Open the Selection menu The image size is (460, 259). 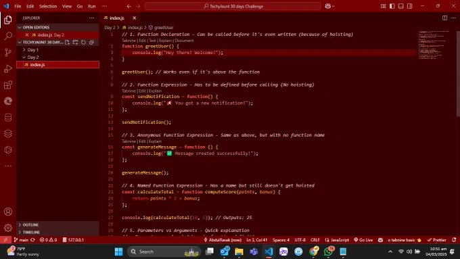pyautogui.click(x=48, y=6)
